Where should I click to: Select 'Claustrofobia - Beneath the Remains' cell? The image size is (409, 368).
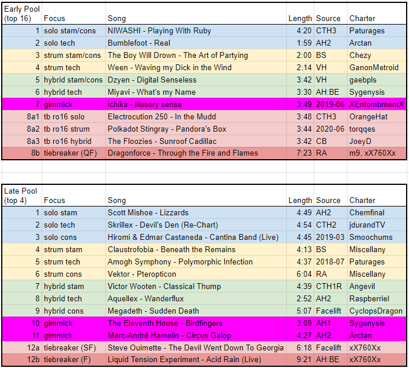(196, 250)
